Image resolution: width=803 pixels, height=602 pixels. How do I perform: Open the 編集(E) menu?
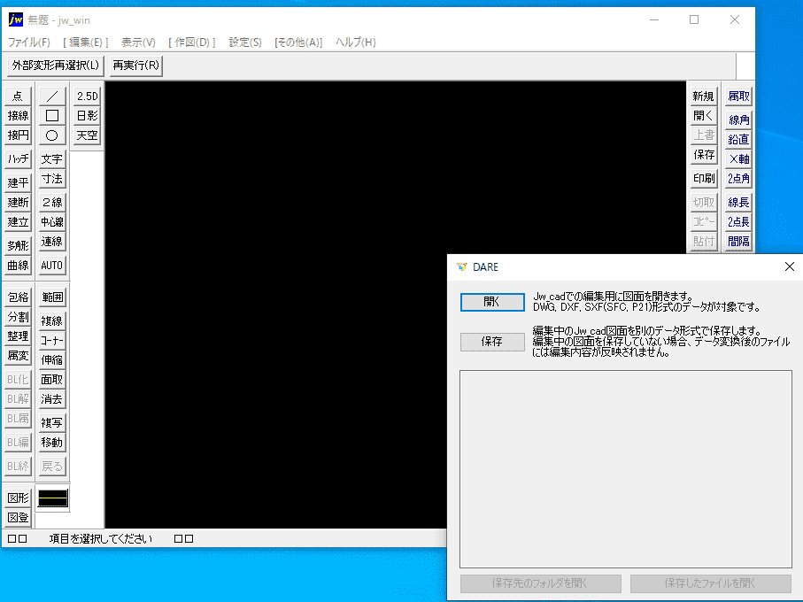86,42
